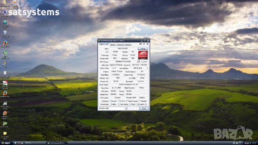The image size is (258, 145).
Task: Click the Lookup button
Action: pyautogui.click(x=143, y=48)
